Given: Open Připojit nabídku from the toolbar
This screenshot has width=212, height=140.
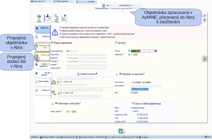Looking at the screenshot, I should 57,18.
